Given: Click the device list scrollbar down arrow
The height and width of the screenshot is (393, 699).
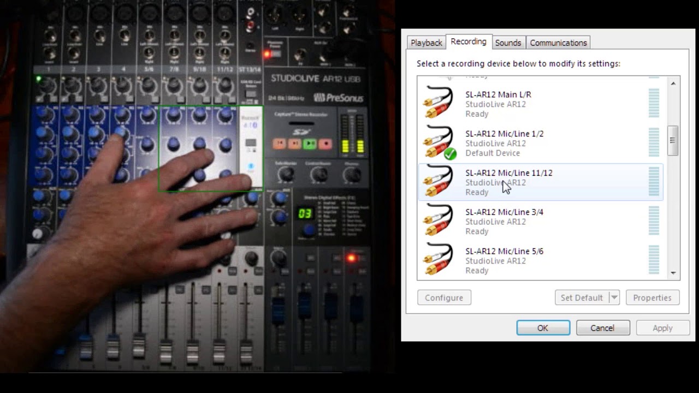Looking at the screenshot, I should [x=673, y=273].
